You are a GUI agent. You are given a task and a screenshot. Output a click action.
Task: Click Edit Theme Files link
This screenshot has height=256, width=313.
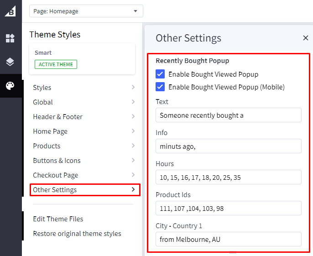(x=58, y=219)
